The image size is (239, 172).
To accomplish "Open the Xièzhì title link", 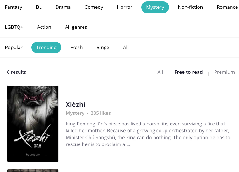I will [75, 104].
